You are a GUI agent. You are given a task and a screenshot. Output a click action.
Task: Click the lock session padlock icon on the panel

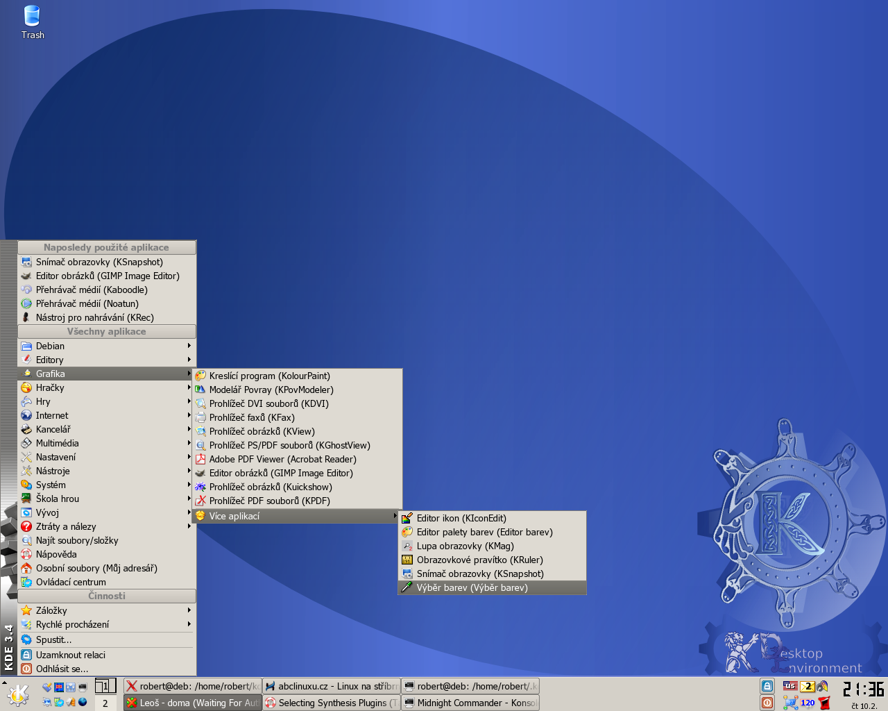point(767,686)
